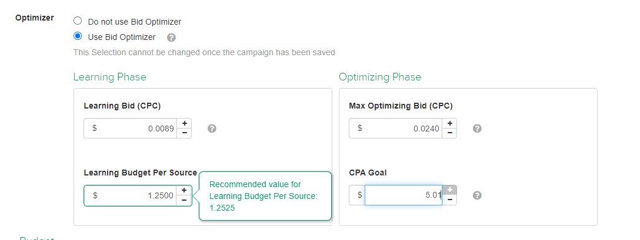Click the Optimizing Phase section heading
640x240 pixels.
pos(379,77)
